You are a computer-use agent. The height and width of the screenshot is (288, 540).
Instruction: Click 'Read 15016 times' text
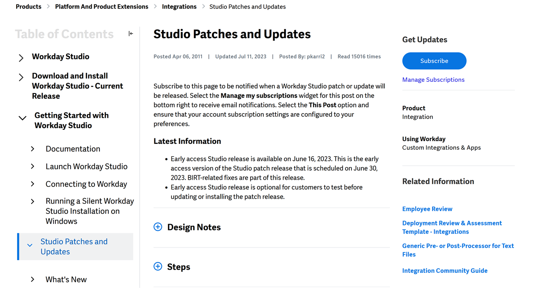[x=359, y=57]
